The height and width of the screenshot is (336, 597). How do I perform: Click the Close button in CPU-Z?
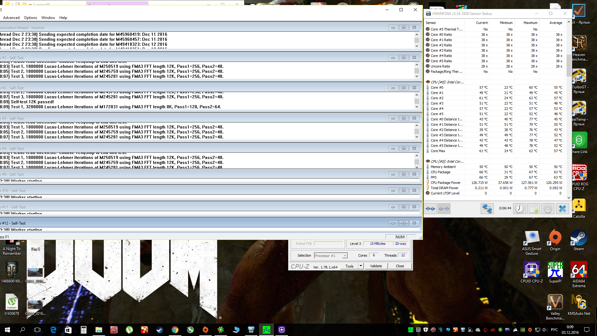[x=400, y=266]
